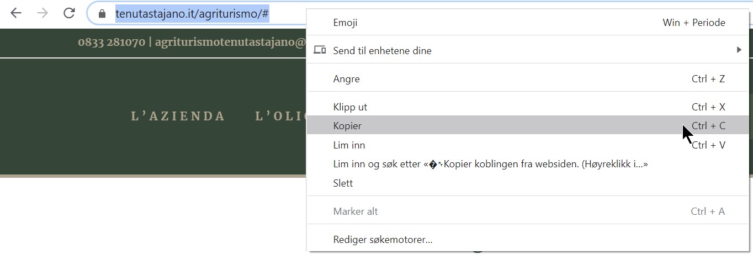753x270 pixels.
Task: Select Angre in the context menu
Action: tap(347, 79)
